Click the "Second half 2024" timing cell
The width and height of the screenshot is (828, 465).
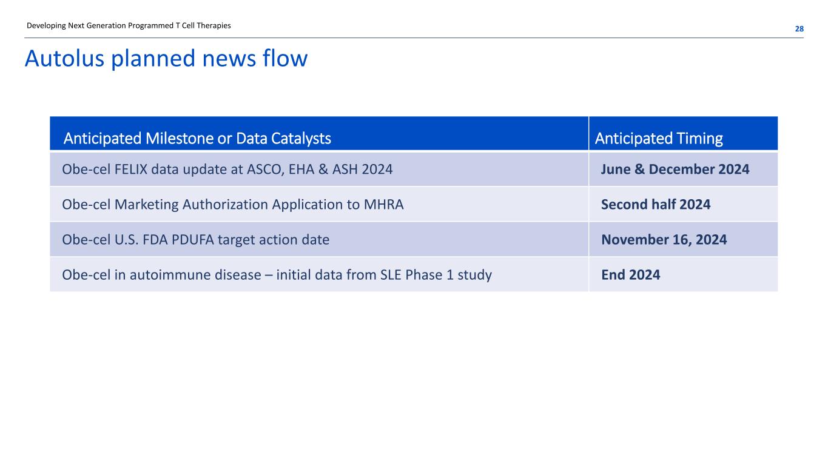pyautogui.click(x=655, y=205)
